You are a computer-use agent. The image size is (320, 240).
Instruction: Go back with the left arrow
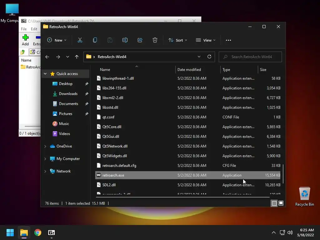click(47, 57)
